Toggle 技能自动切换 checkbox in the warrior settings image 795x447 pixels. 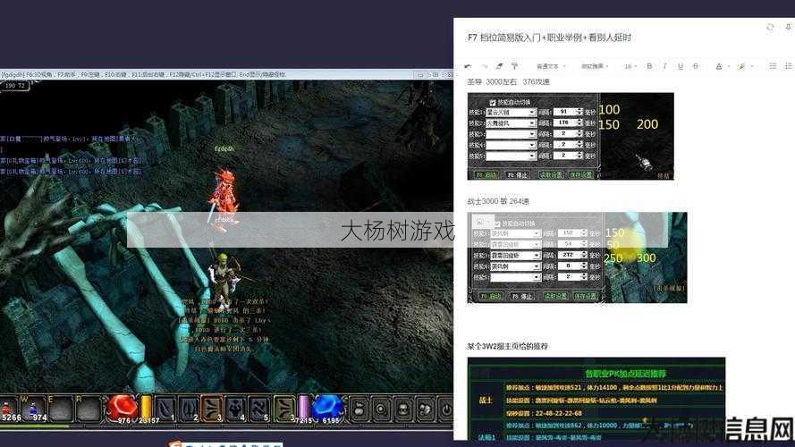coord(497,223)
